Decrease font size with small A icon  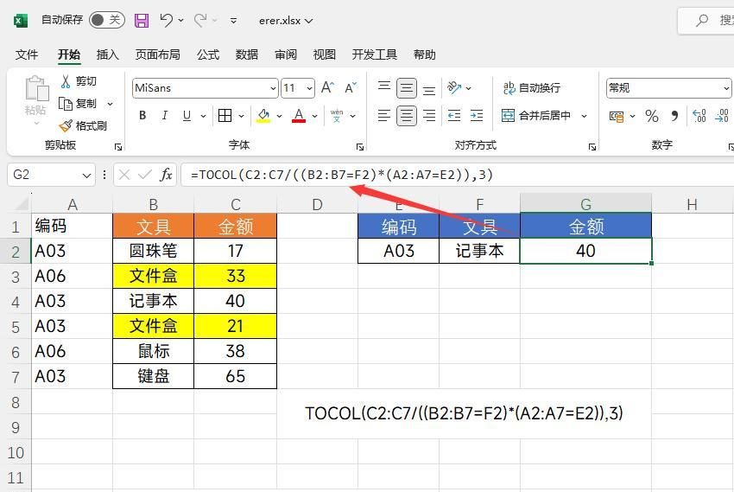click(351, 87)
